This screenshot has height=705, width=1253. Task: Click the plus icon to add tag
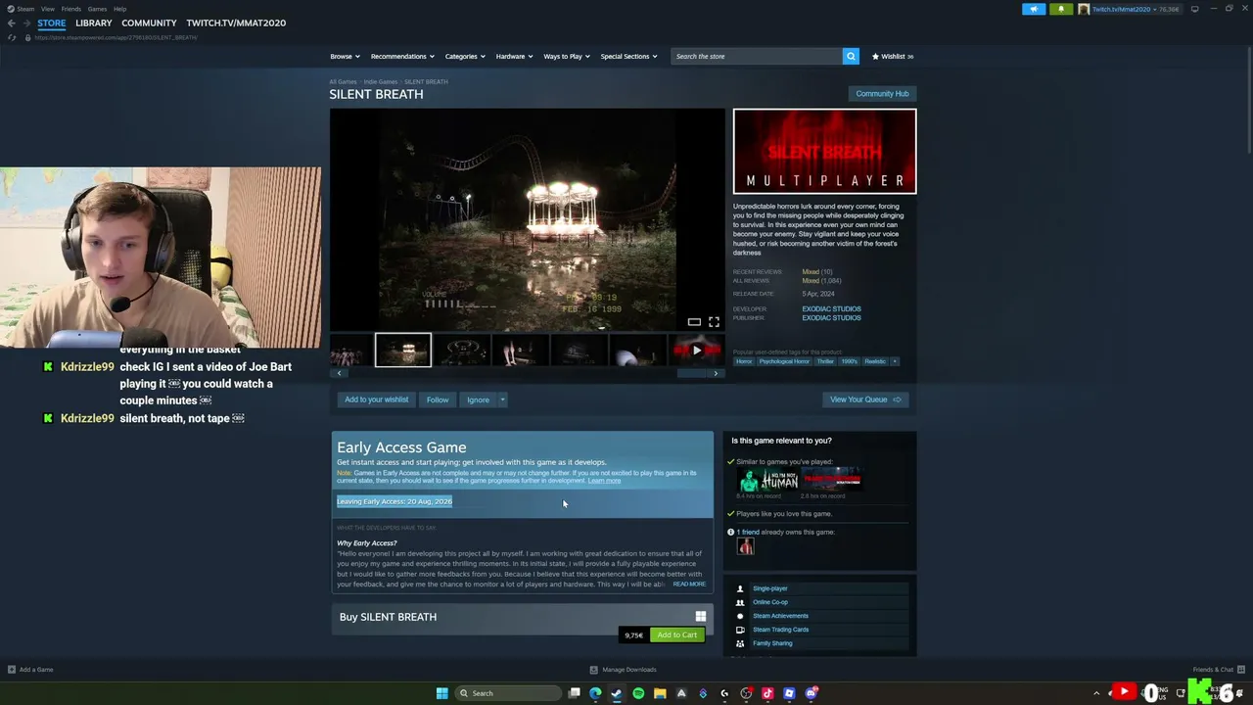point(895,361)
